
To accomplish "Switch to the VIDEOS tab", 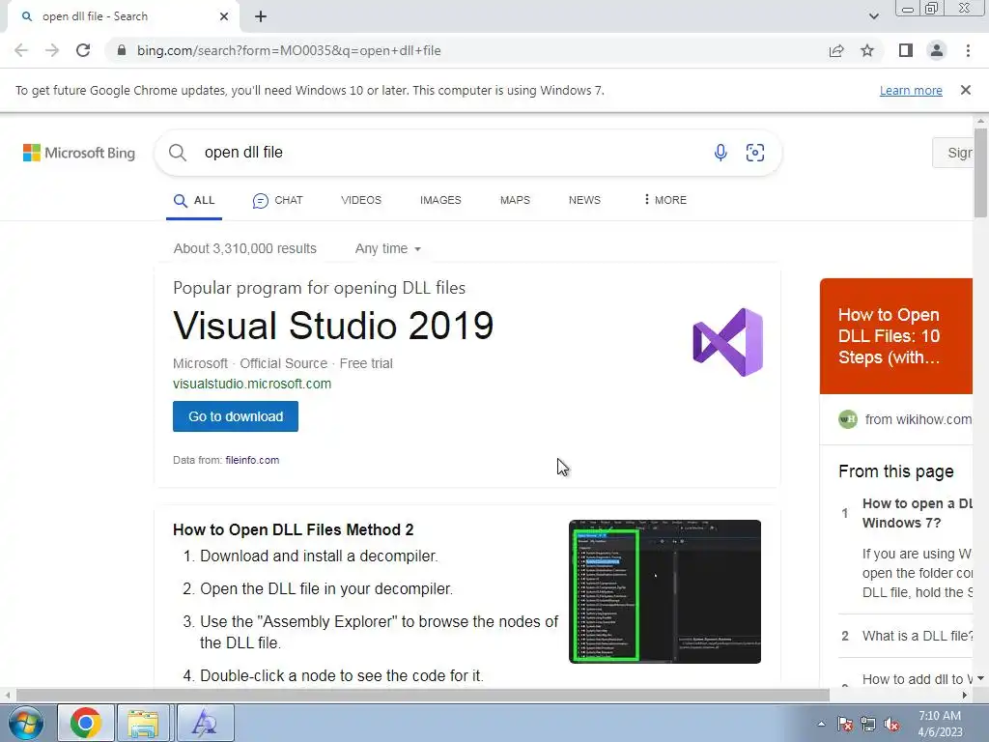I will (361, 200).
